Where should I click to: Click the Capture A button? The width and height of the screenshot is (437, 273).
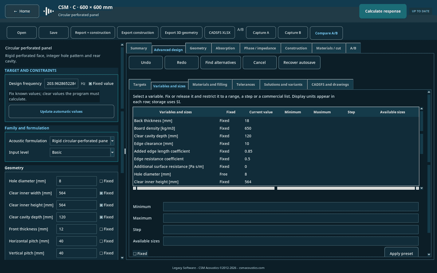261,33
